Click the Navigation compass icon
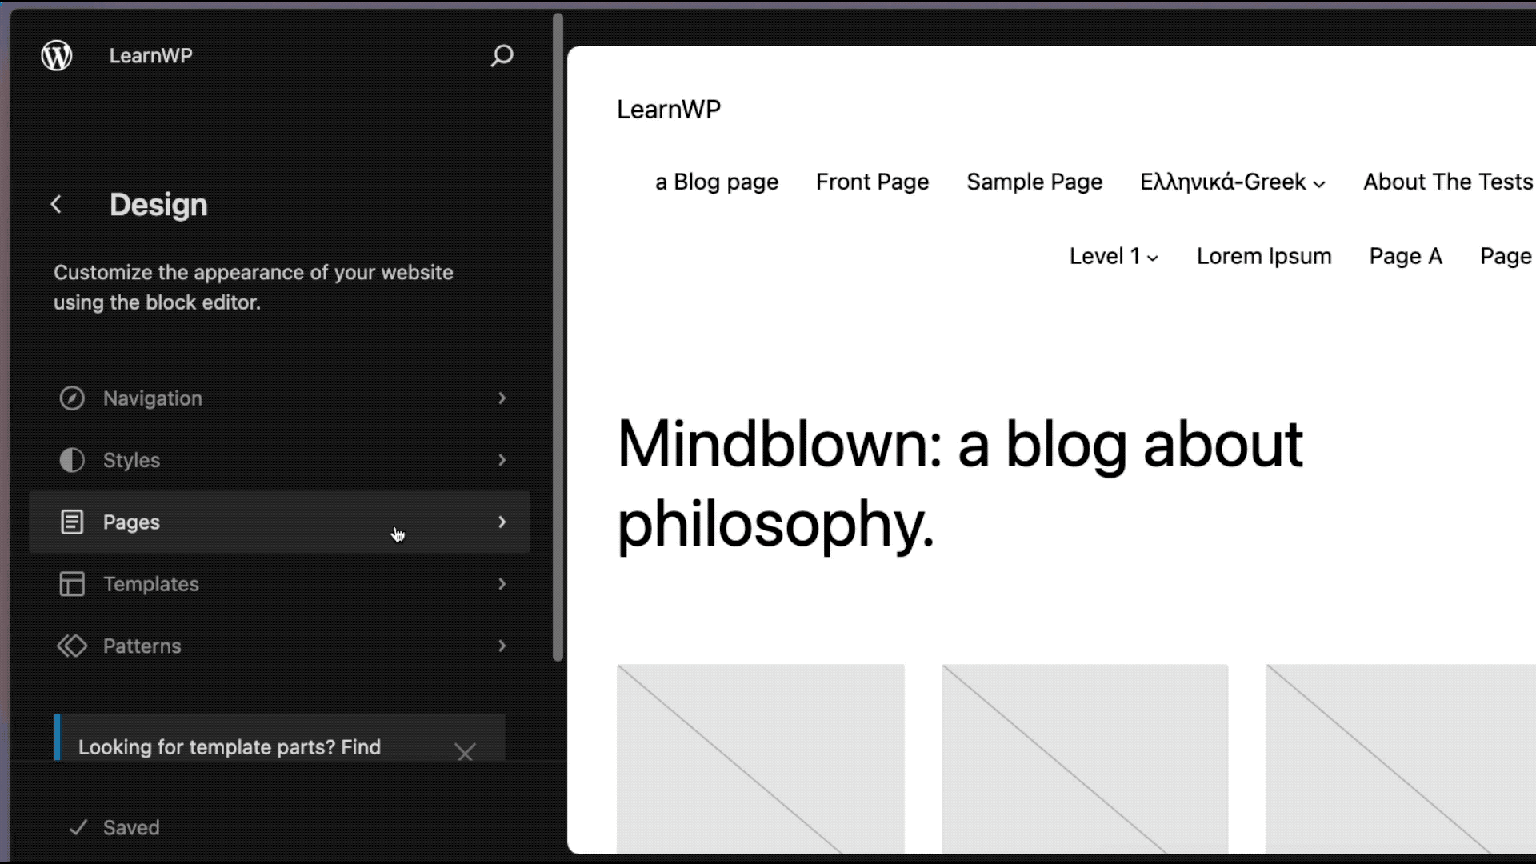This screenshot has height=864, width=1536. click(x=72, y=398)
